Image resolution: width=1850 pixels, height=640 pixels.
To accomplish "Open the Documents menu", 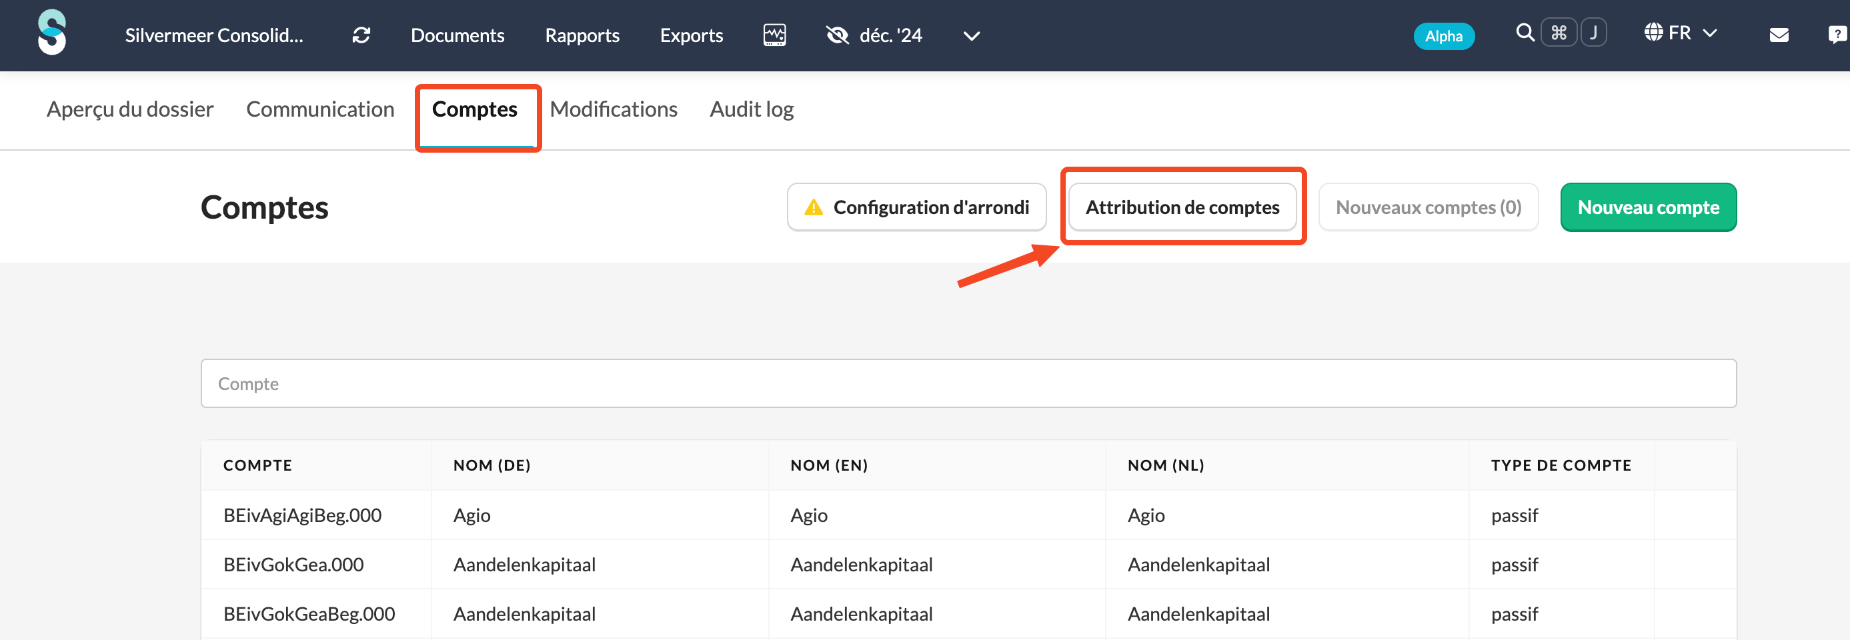I will (x=457, y=35).
